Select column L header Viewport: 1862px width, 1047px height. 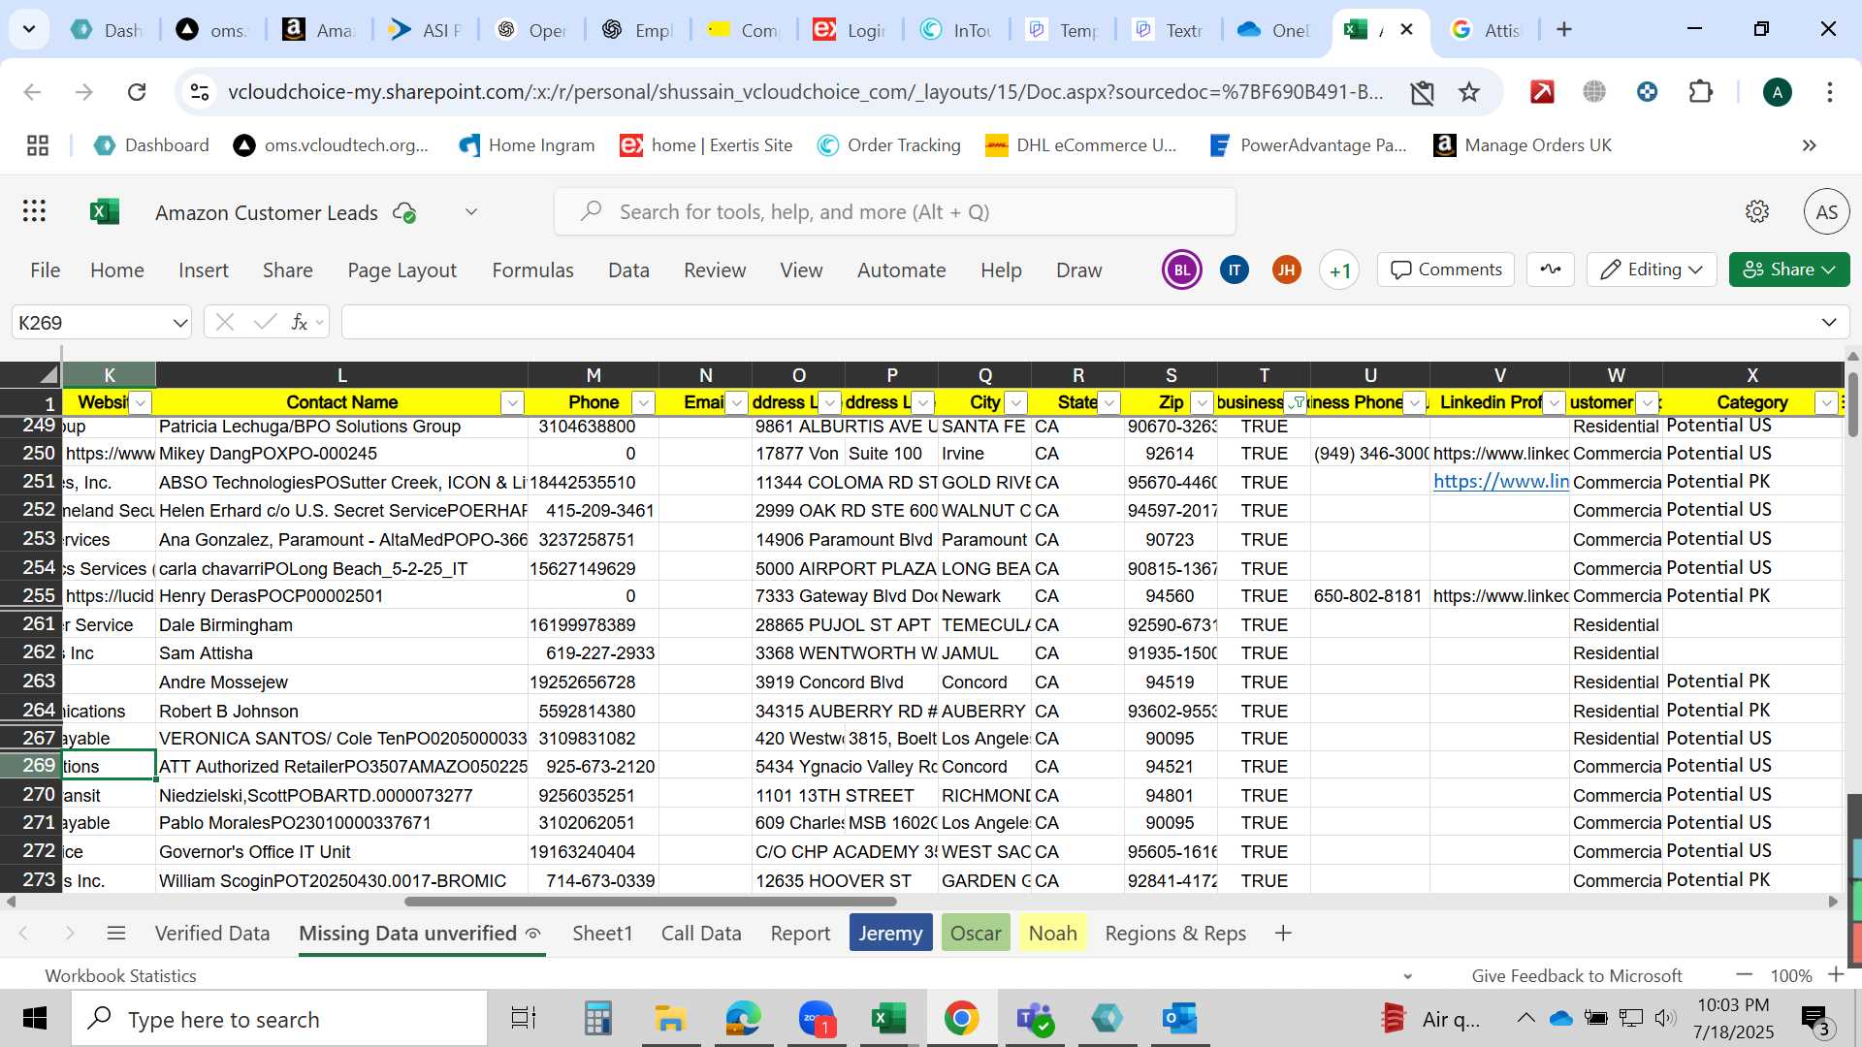341,375
